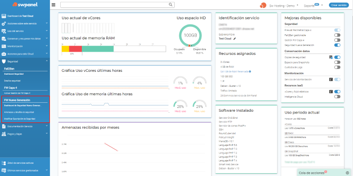
Task: Open Amenazas y detalles de seguridad
Action: pos(19,112)
